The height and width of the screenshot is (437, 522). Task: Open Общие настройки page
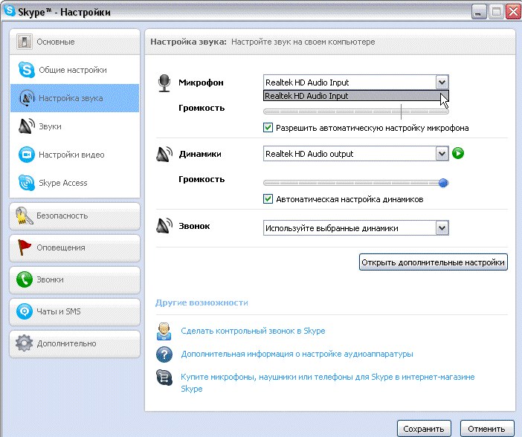click(75, 70)
